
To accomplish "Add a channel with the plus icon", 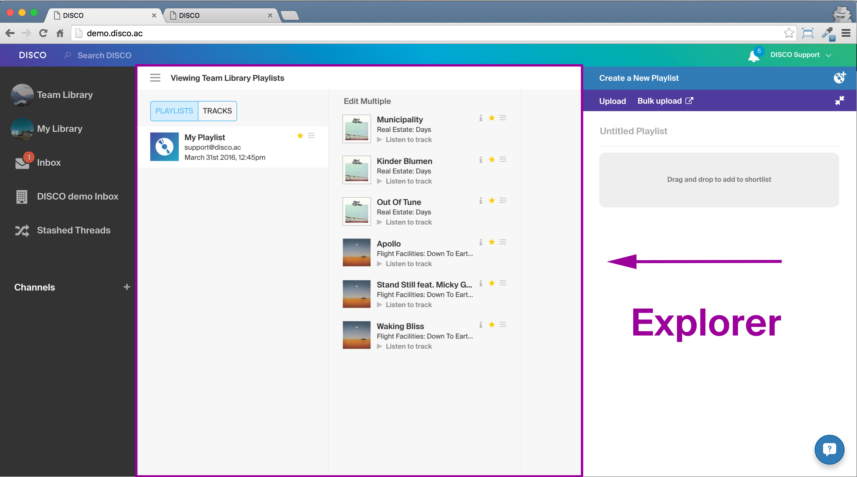I will click(127, 287).
